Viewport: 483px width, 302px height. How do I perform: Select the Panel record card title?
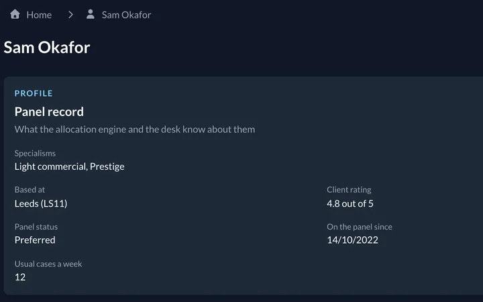(49, 111)
